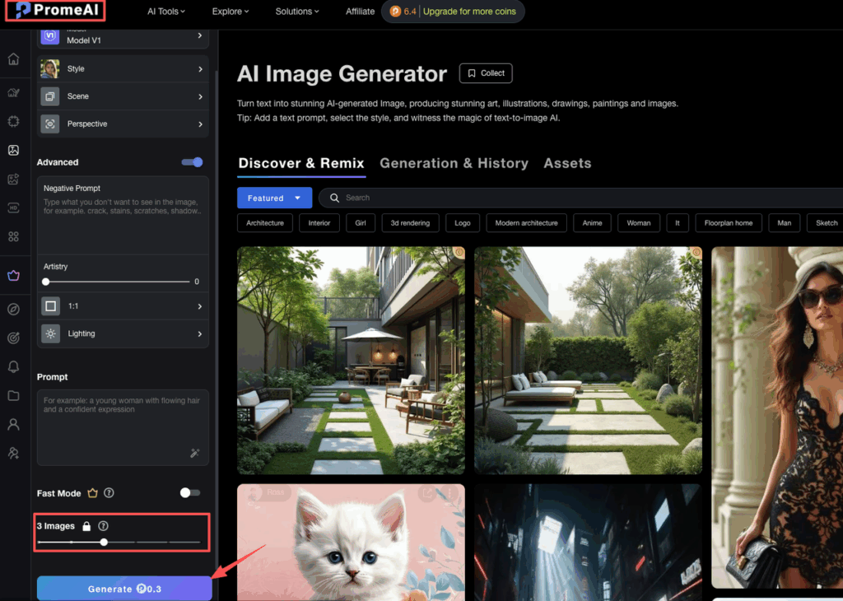Click the target icon in sidebar
The height and width of the screenshot is (601, 843).
click(x=13, y=338)
